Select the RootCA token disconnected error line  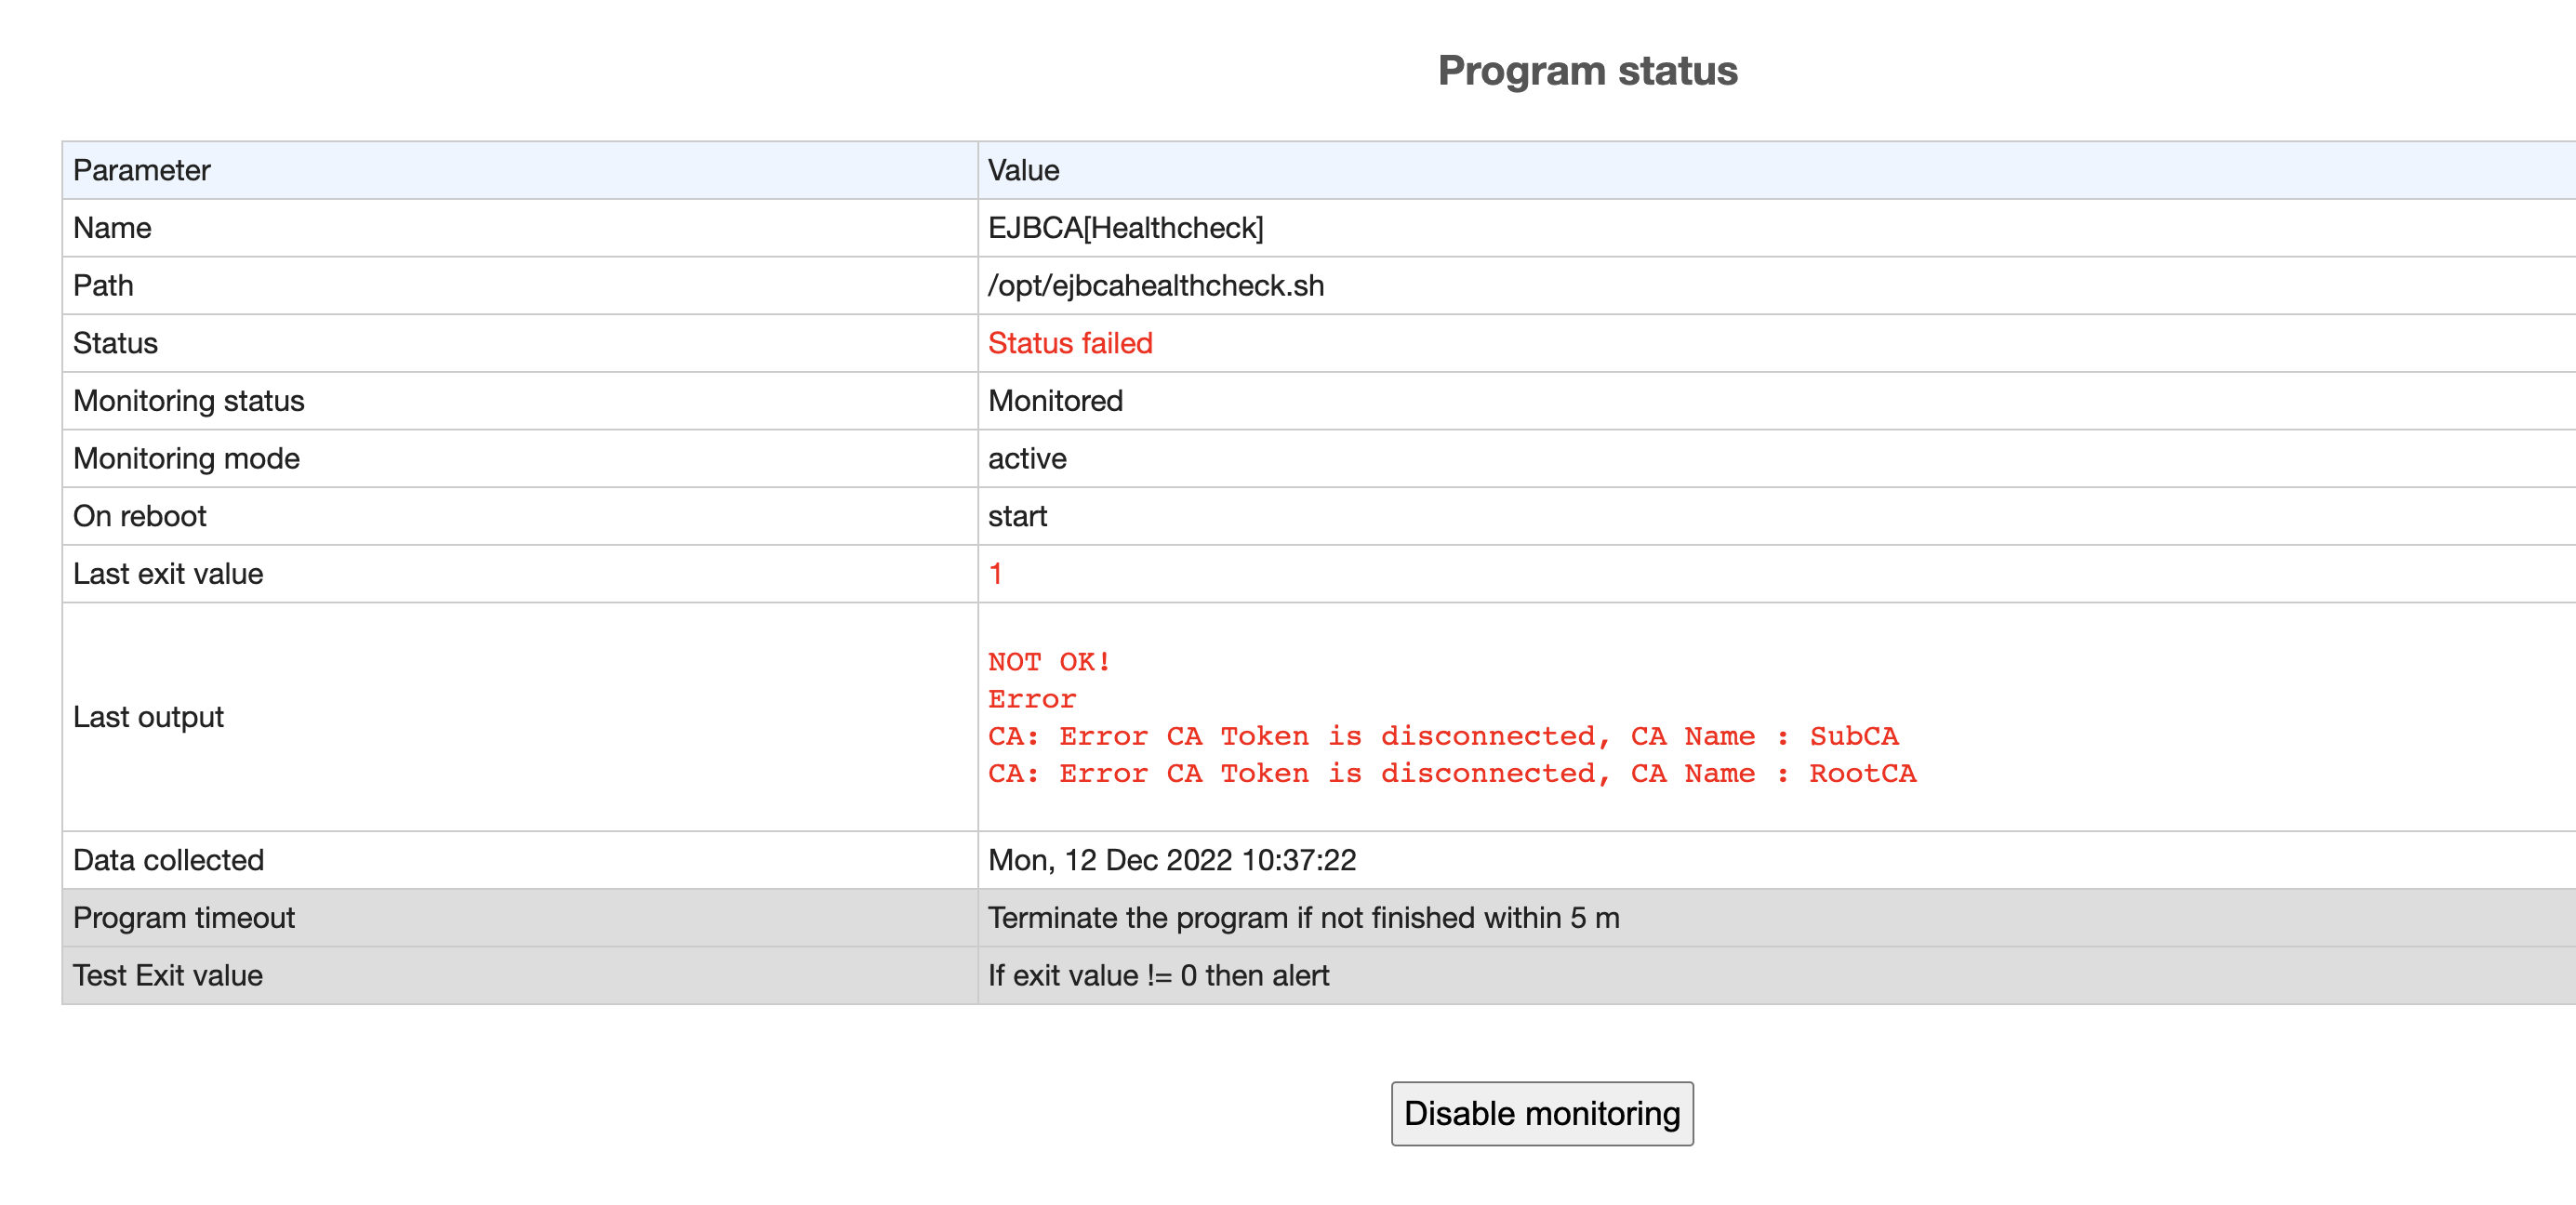point(1452,772)
